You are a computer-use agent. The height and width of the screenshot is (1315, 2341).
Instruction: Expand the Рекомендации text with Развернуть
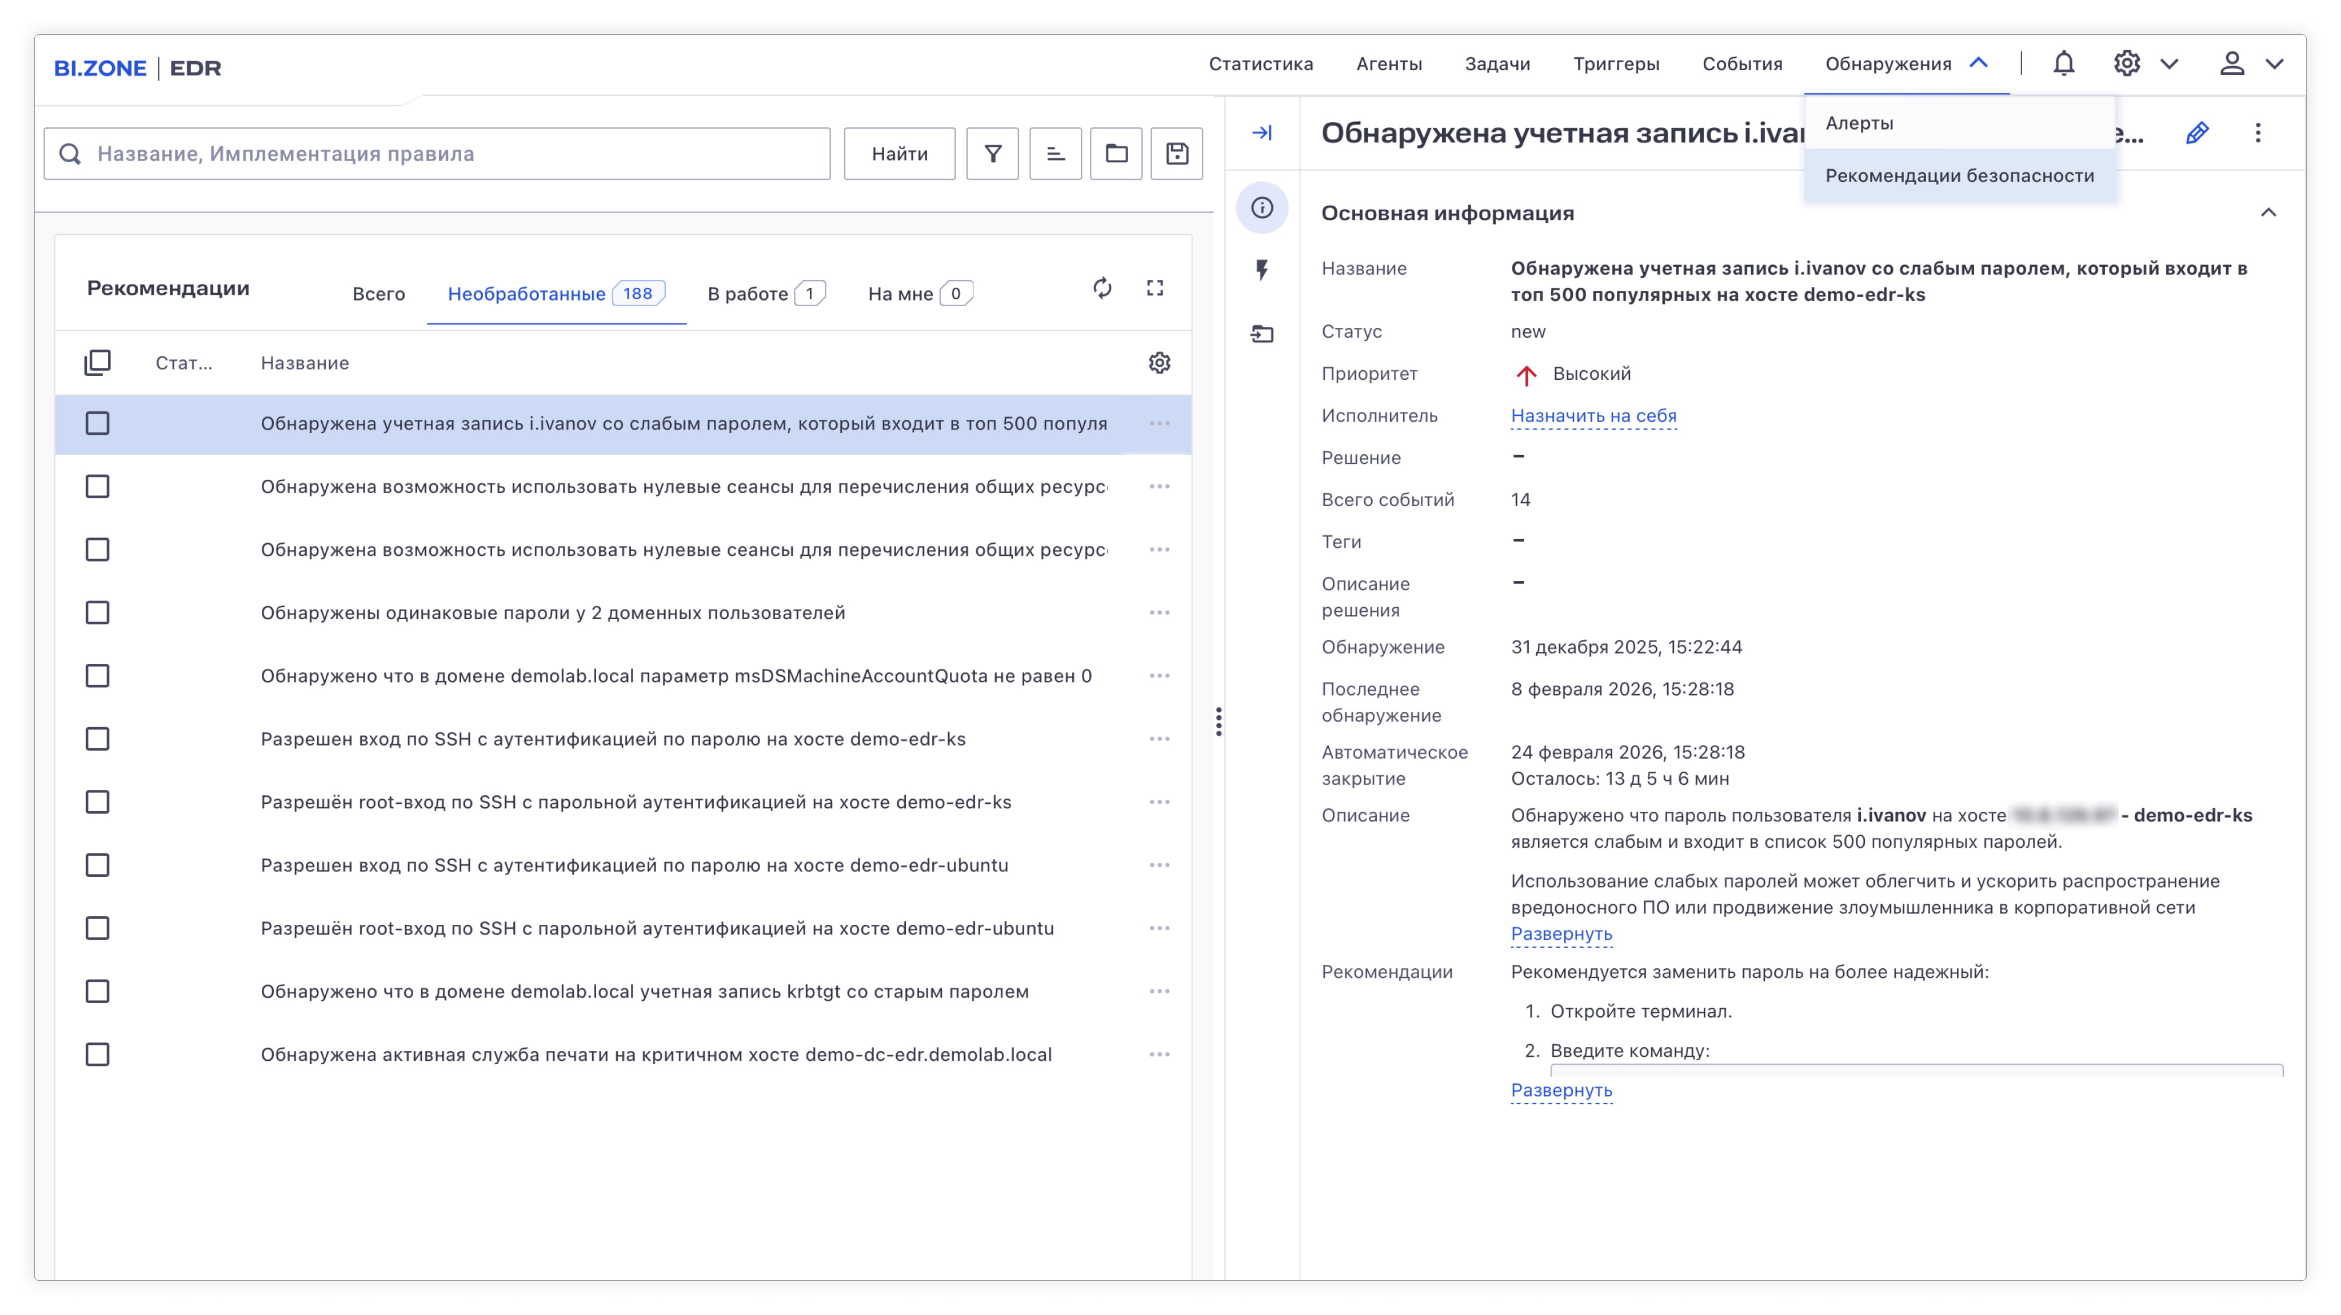1561,1090
